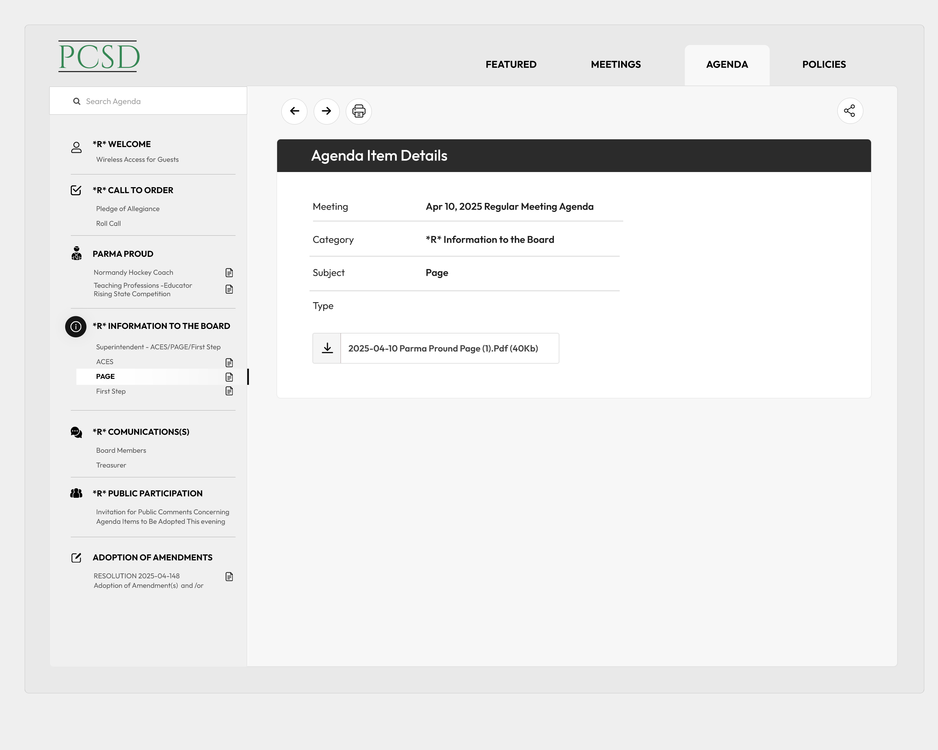The image size is (938, 750).
Task: Click the chat bubble icon beside Communications
Action: (76, 432)
